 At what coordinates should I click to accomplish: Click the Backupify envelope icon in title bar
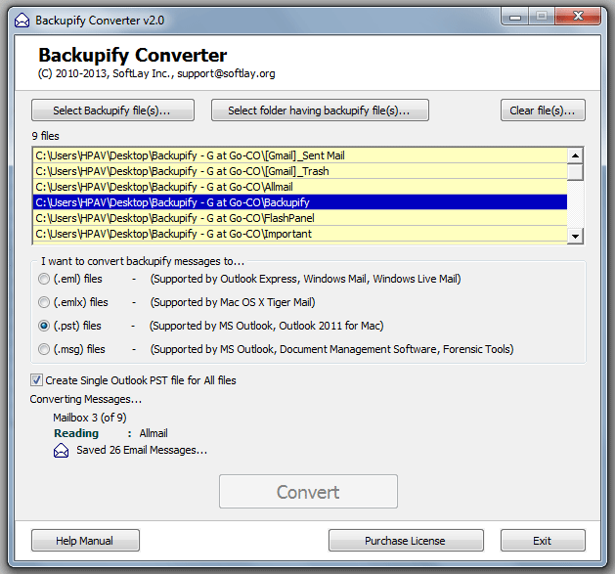[x=22, y=21]
